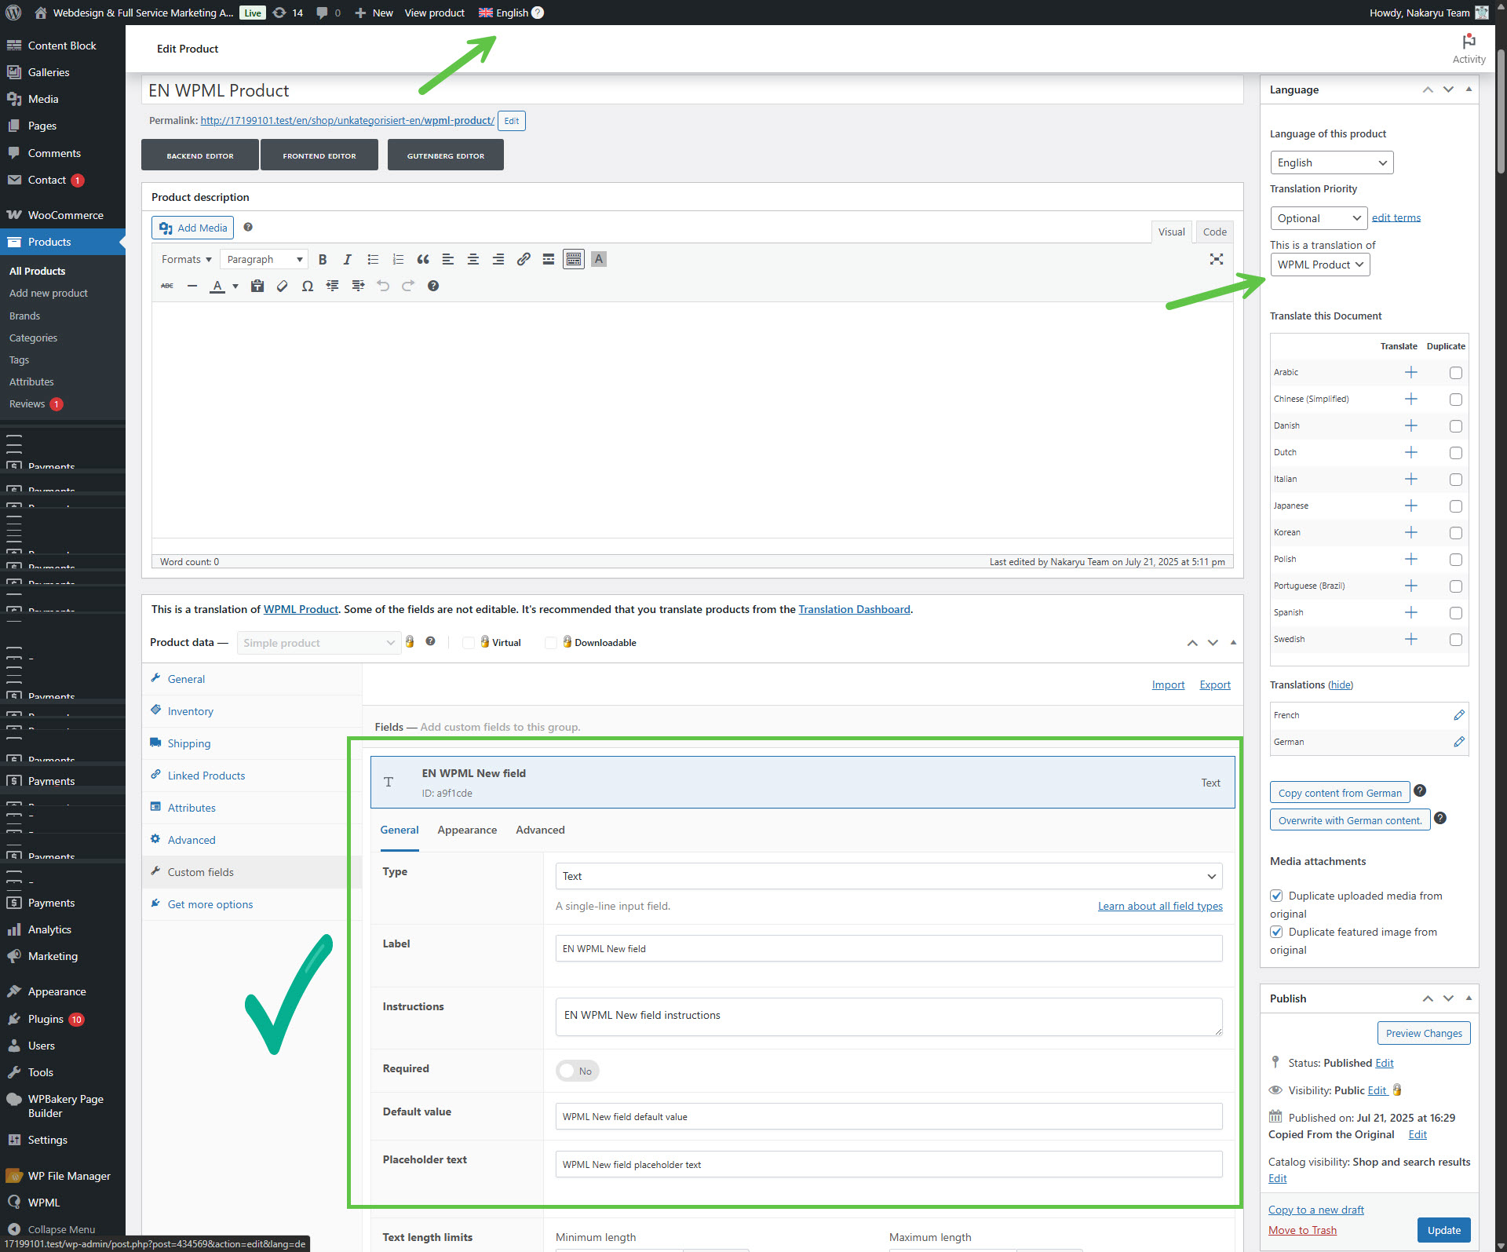This screenshot has width=1507, height=1252.
Task: Clear text formatting with eraser
Action: coord(283,286)
